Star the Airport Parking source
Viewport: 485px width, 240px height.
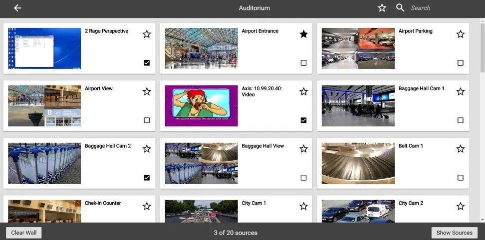pyautogui.click(x=461, y=34)
